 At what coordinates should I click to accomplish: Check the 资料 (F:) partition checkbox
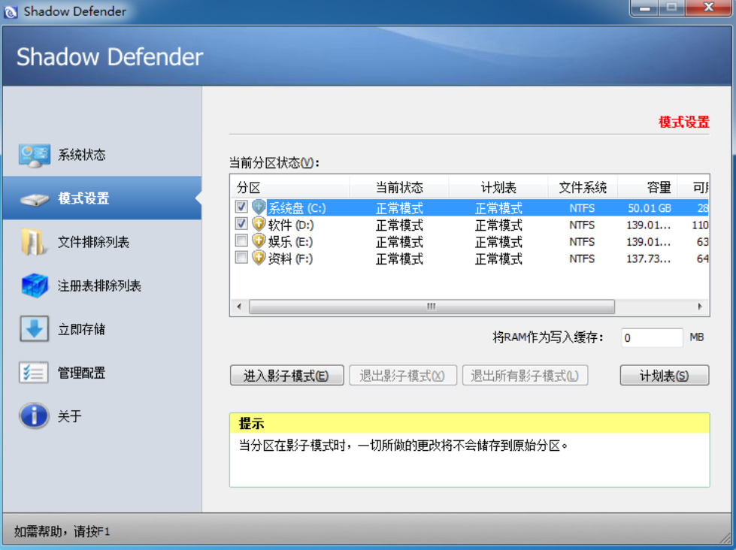[241, 258]
